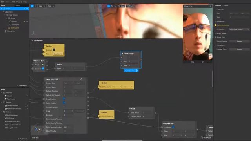Open the viewport Filter dropdown

point(51,6)
